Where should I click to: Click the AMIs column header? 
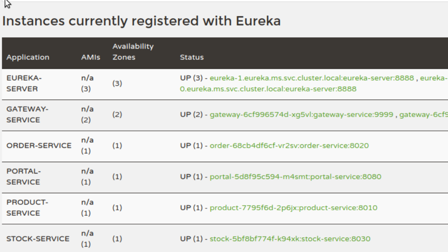[x=90, y=57]
